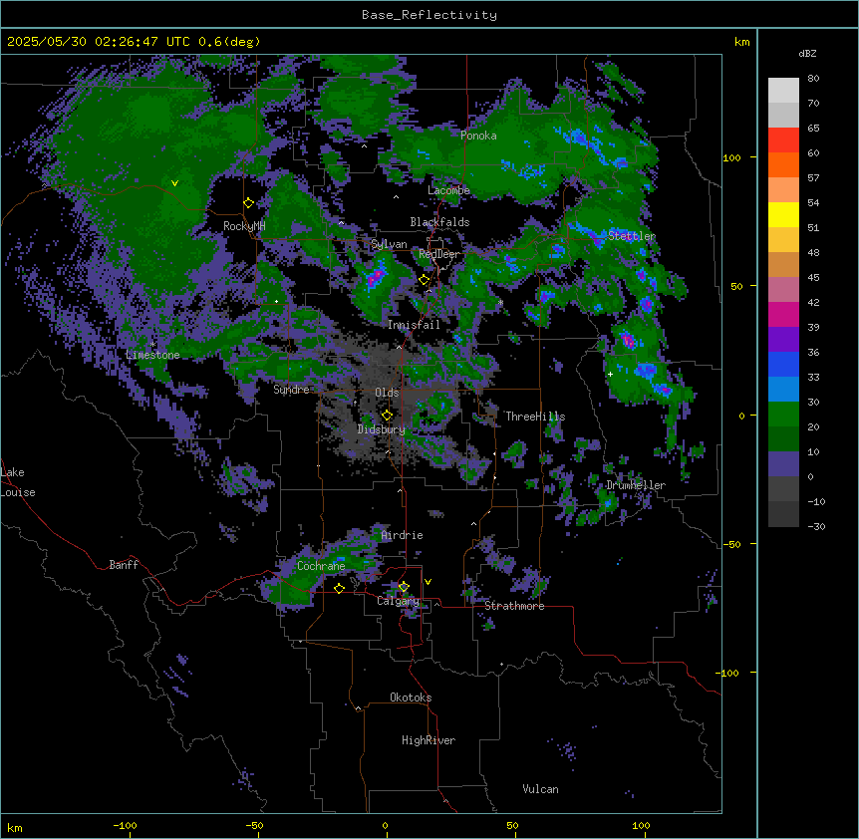Click the Okotoks town label

pos(411,698)
